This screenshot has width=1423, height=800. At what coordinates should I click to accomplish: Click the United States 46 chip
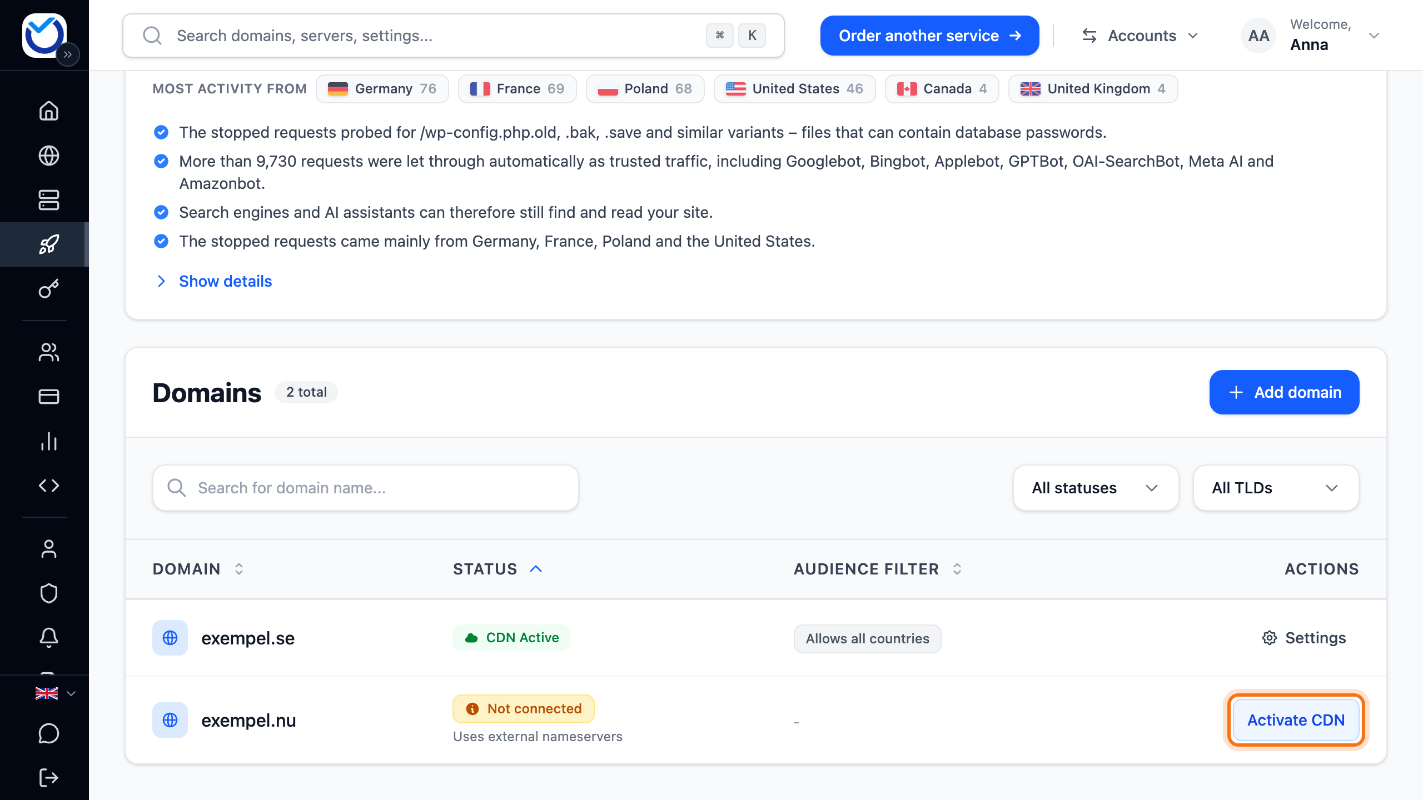tap(794, 89)
